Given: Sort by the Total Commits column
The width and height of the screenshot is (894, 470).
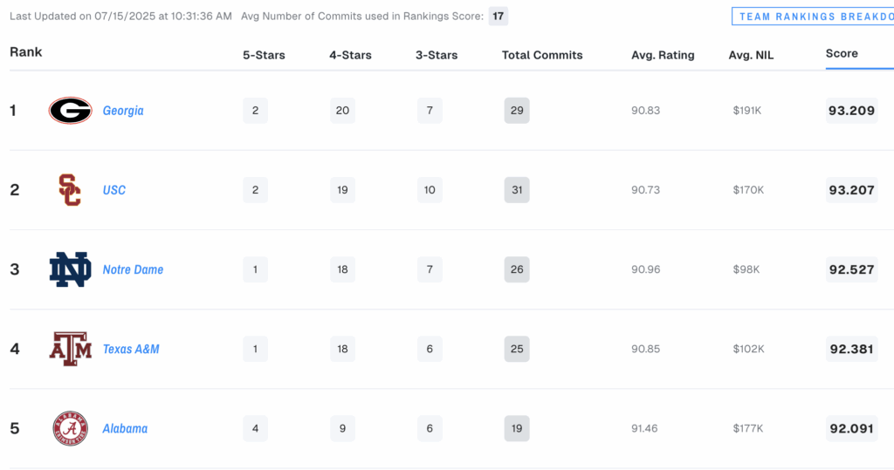Looking at the screenshot, I should (x=542, y=55).
